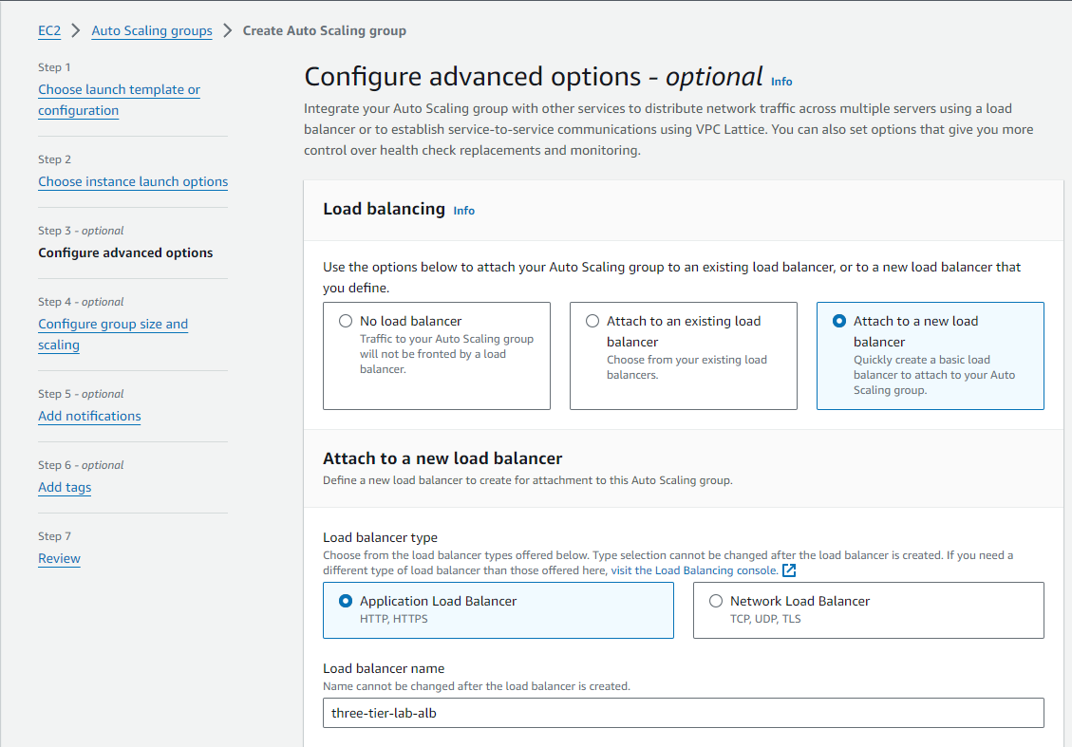Select the No load balancer option

(x=346, y=322)
